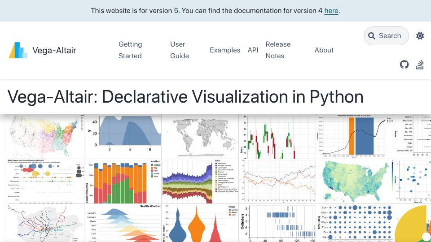
Task: Open the User Guide menu item
Action: pos(180,50)
